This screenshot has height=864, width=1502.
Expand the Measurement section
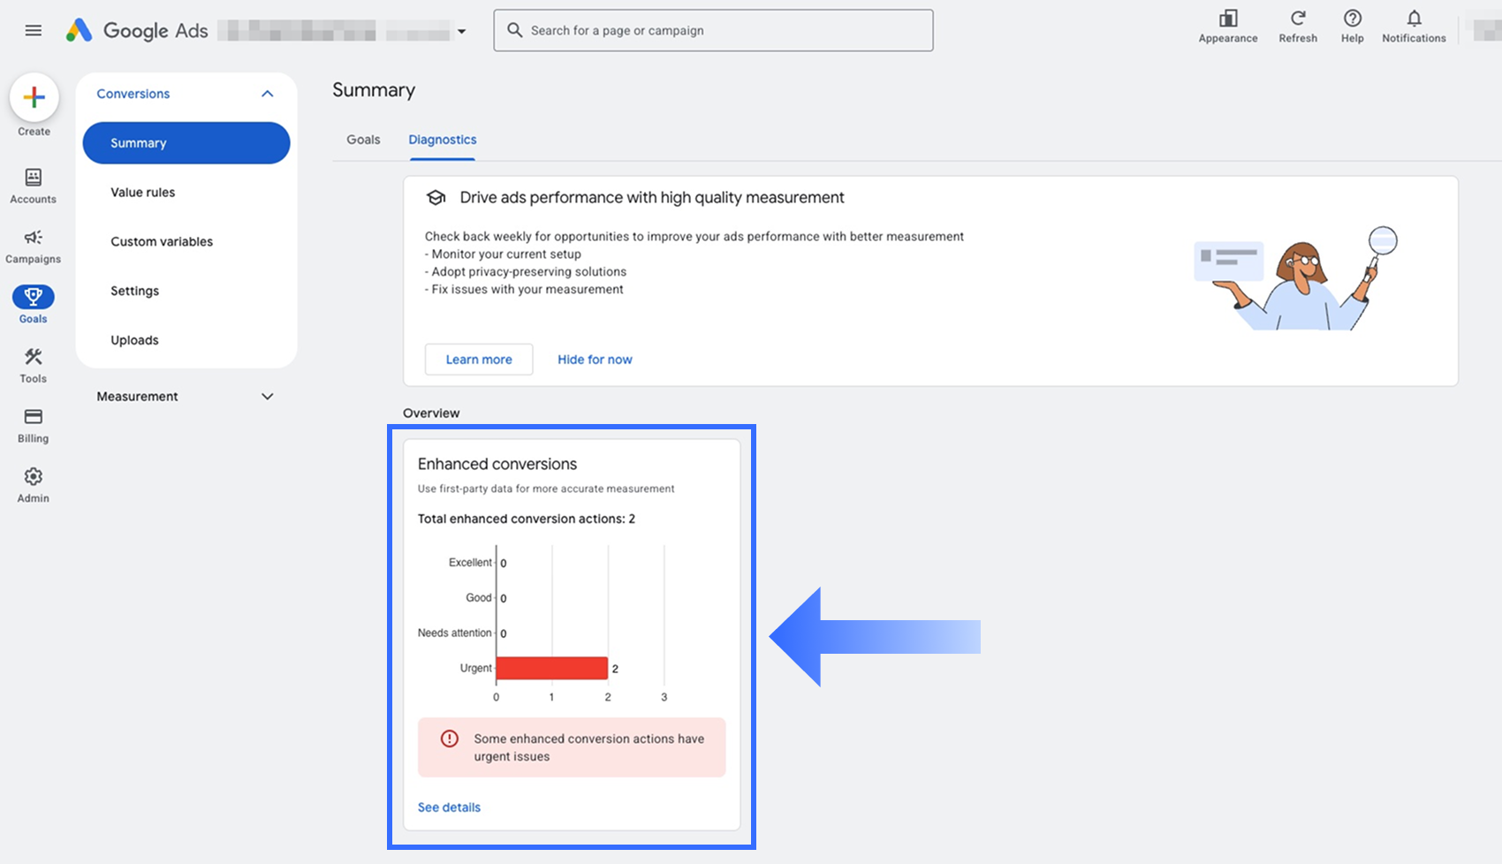[268, 397]
